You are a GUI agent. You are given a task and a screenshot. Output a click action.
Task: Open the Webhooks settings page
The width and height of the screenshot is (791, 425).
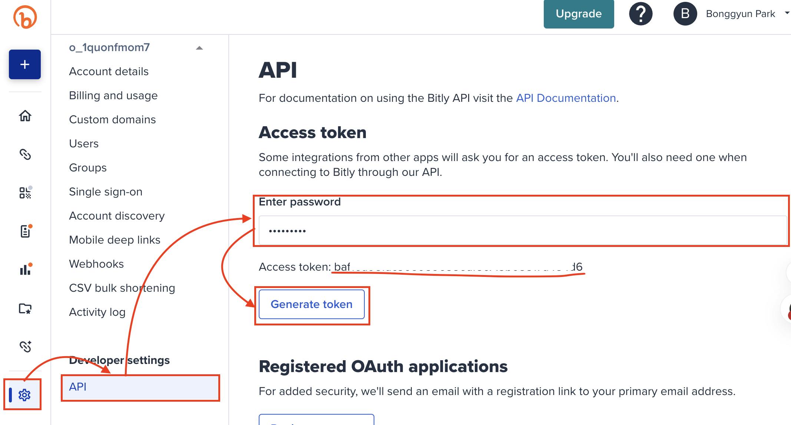[96, 264]
